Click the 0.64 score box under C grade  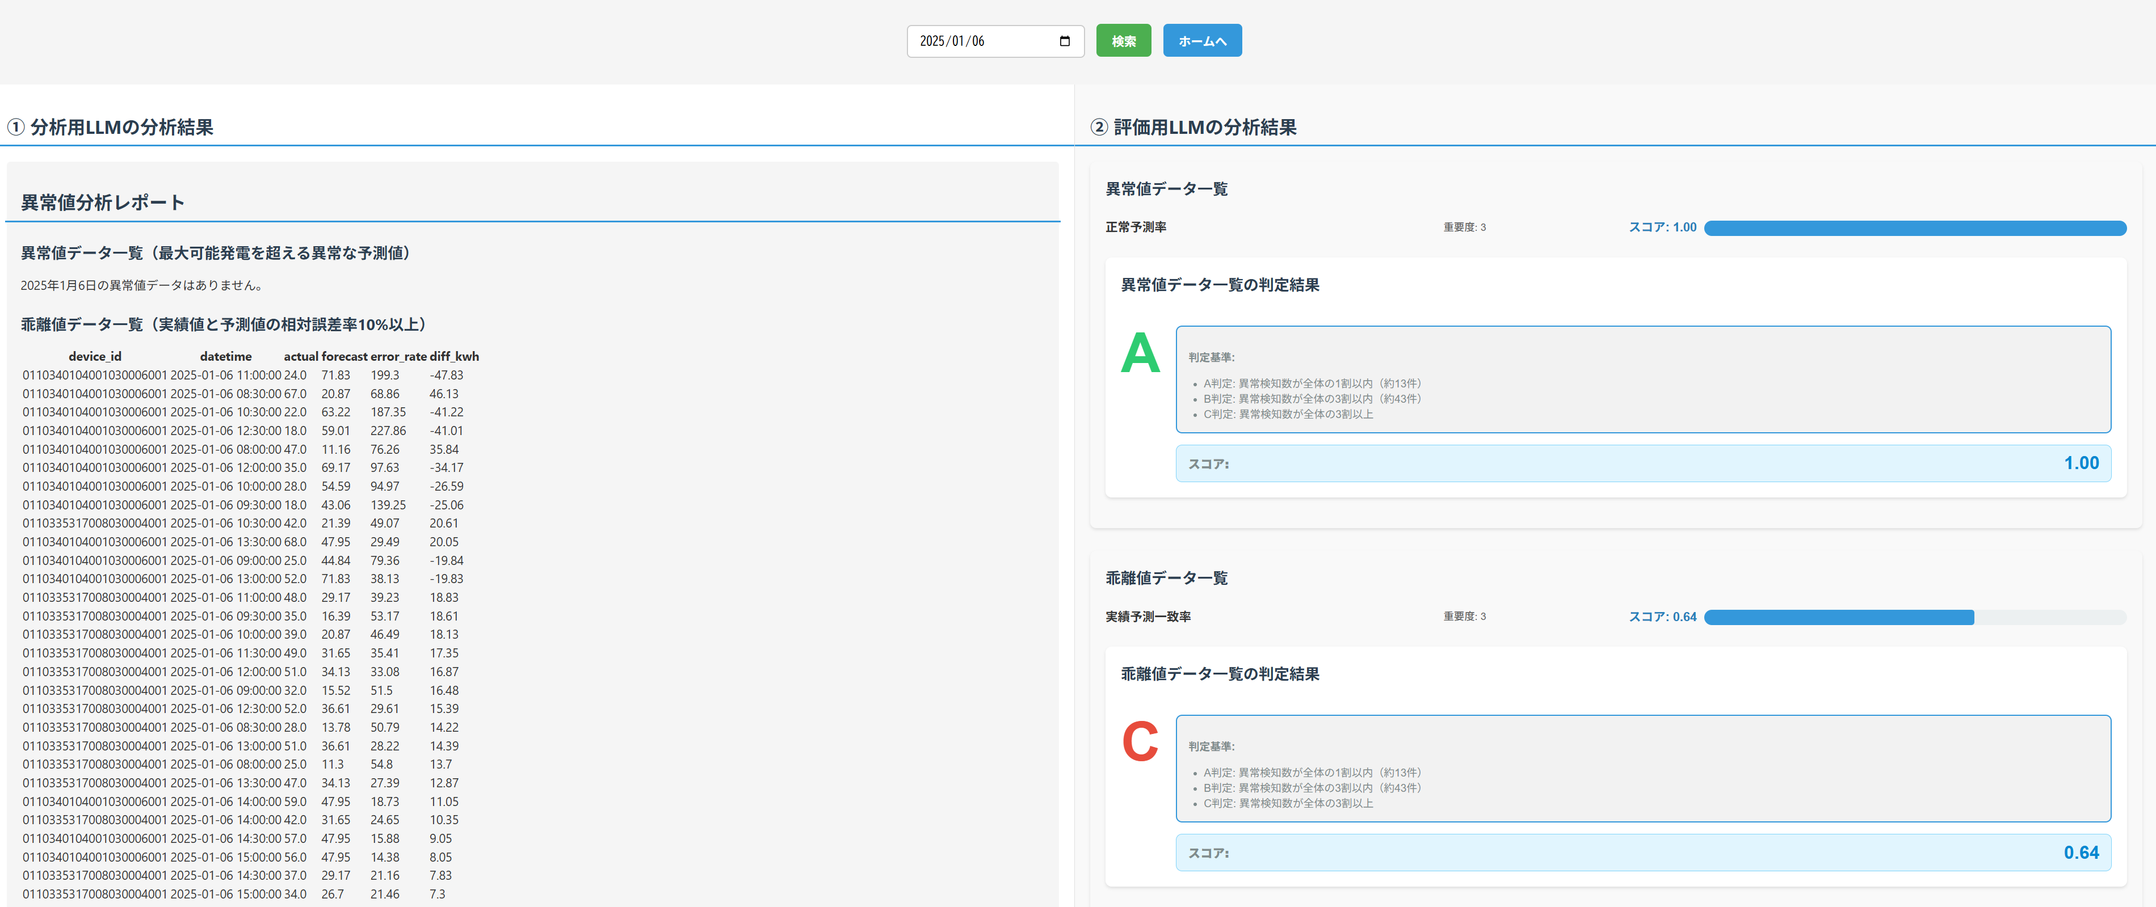point(1642,853)
